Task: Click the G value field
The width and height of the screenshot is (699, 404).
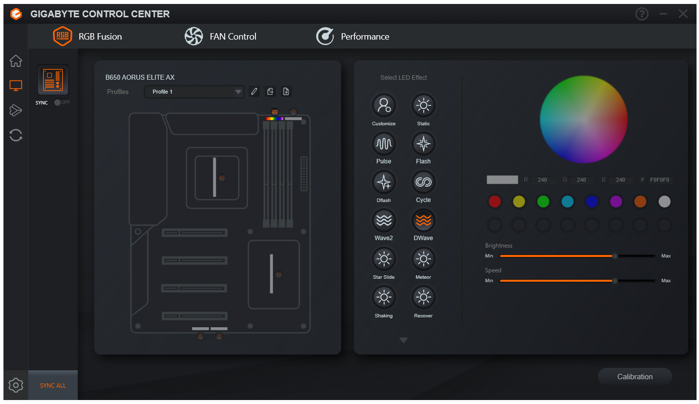Action: (582, 180)
